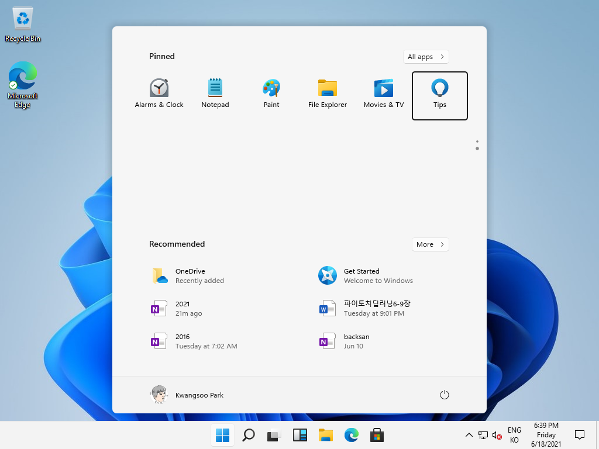The height and width of the screenshot is (449, 599).
Task: Launch Microsoft Edge from taskbar
Action: (x=351, y=435)
